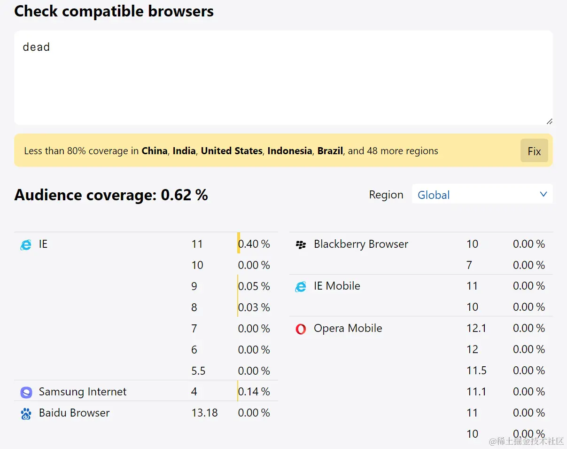Click the 'dead' query text

(x=36, y=47)
